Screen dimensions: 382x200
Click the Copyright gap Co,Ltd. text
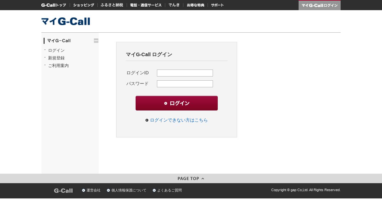[306, 190]
